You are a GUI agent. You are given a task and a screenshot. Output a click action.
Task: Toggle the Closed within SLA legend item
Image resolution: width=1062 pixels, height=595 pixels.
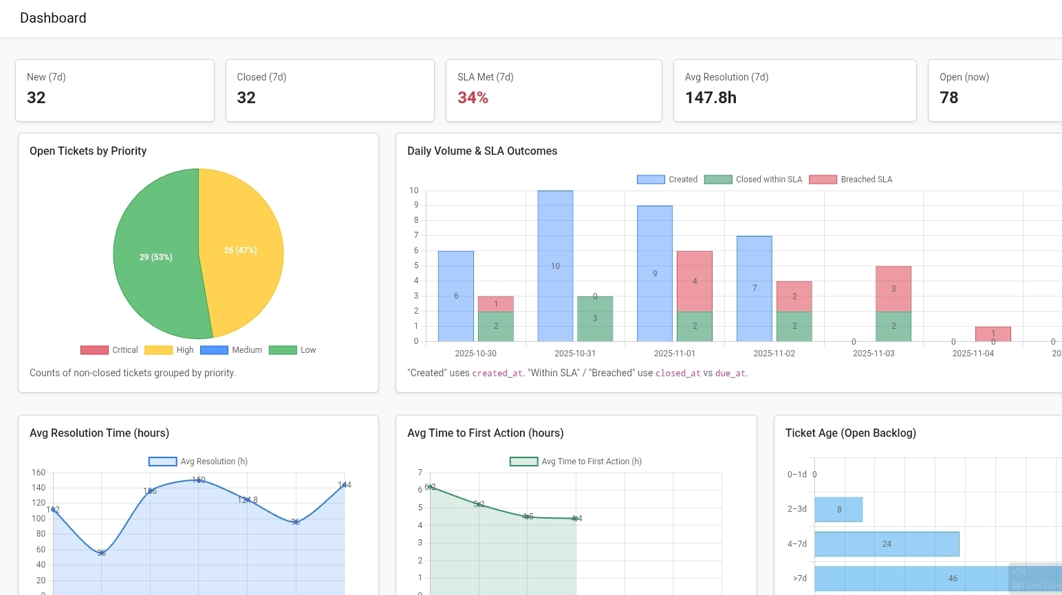[753, 180]
